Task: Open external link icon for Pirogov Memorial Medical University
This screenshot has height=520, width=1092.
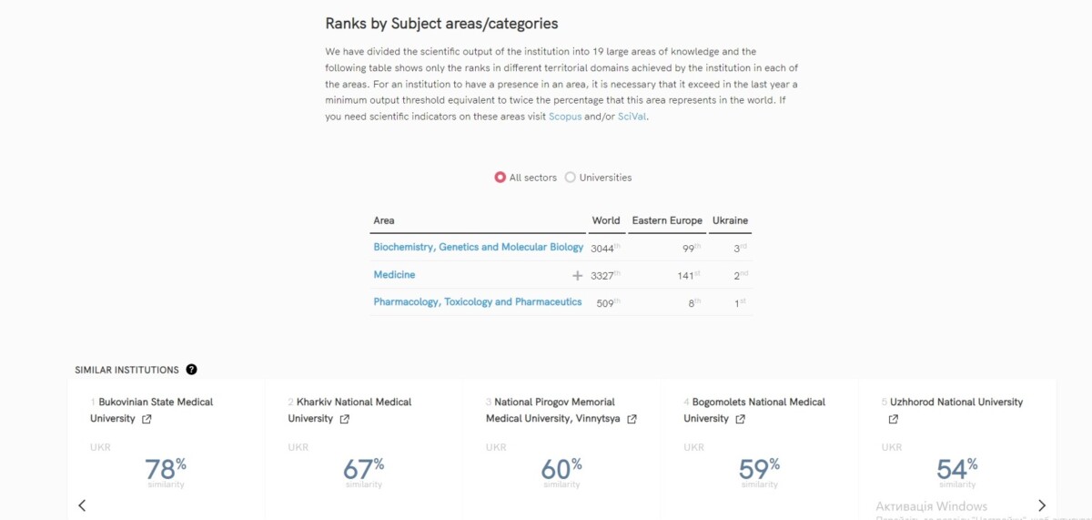Action: pyautogui.click(x=632, y=419)
